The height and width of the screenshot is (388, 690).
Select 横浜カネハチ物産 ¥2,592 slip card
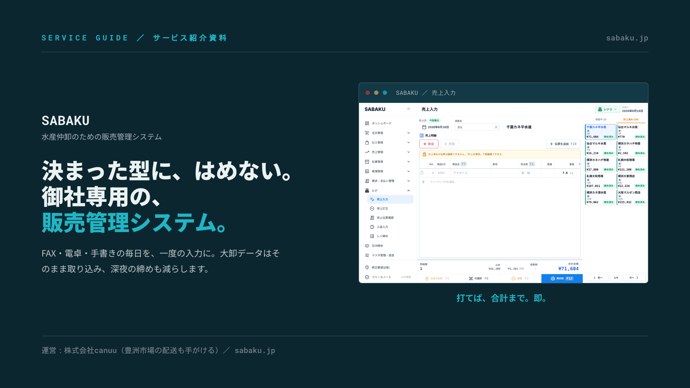(x=632, y=148)
